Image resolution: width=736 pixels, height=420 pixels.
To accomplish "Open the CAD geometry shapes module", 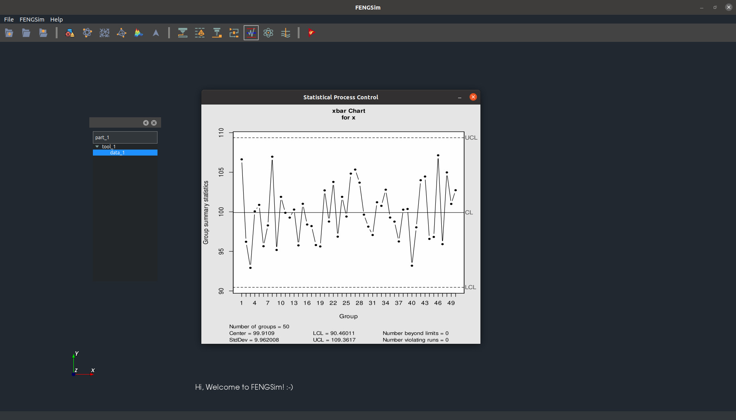I will pyautogui.click(x=70, y=33).
